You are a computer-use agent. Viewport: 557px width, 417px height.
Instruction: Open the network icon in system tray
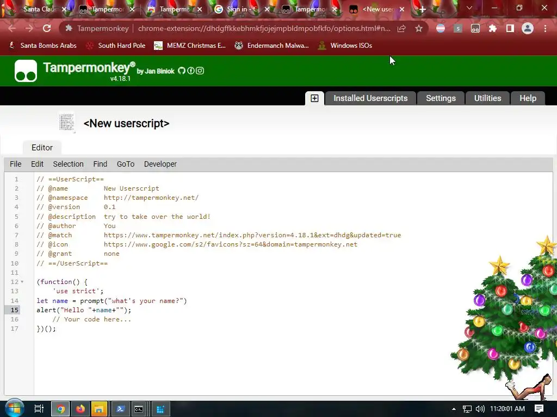click(467, 409)
